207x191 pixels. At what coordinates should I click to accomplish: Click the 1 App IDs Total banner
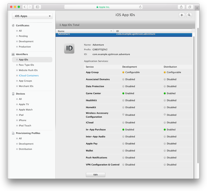coord(125,25)
